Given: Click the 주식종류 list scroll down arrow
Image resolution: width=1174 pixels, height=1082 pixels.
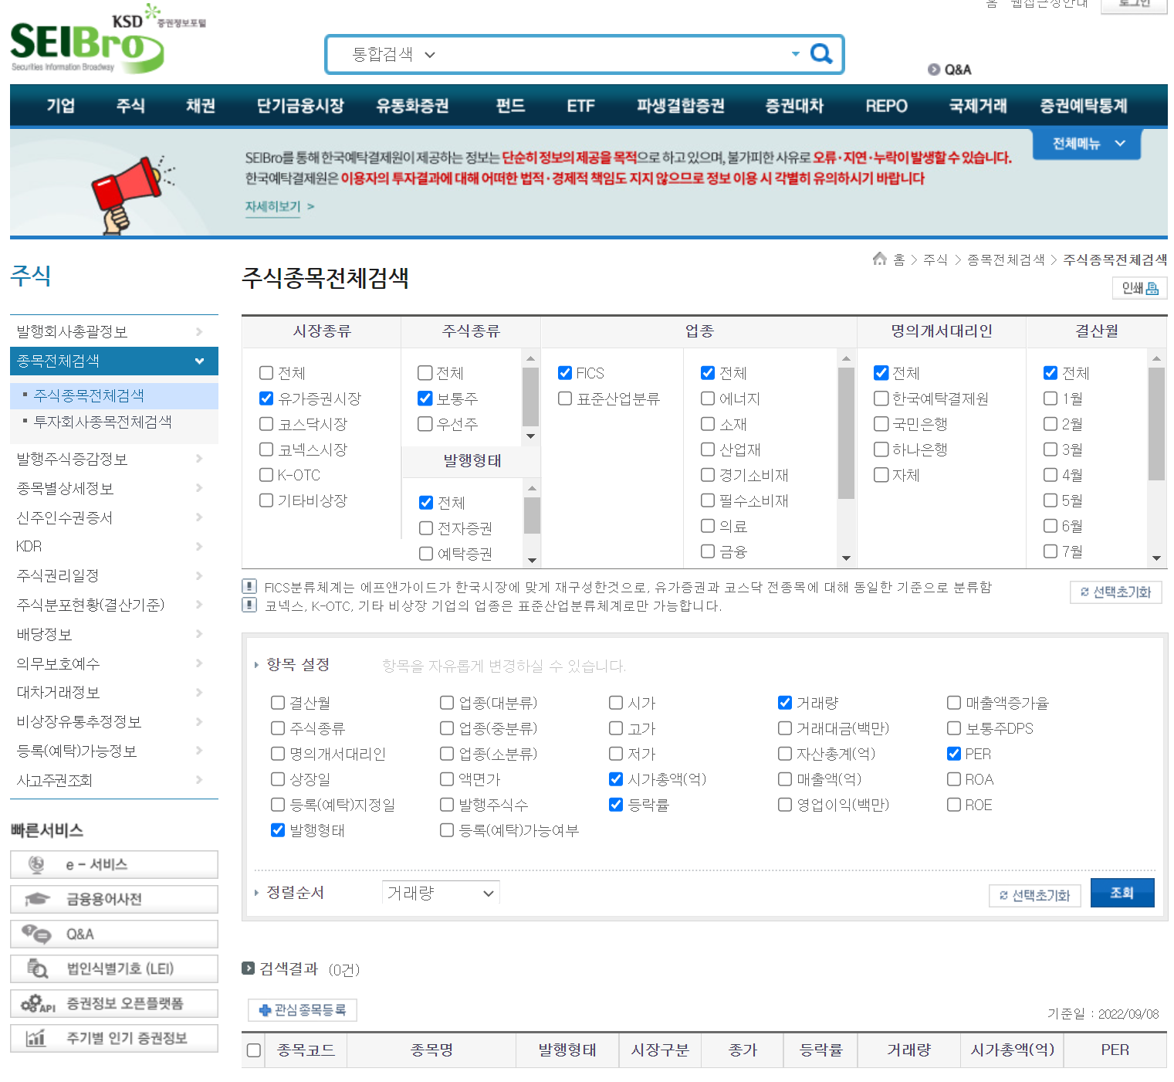Looking at the screenshot, I should pos(530,436).
